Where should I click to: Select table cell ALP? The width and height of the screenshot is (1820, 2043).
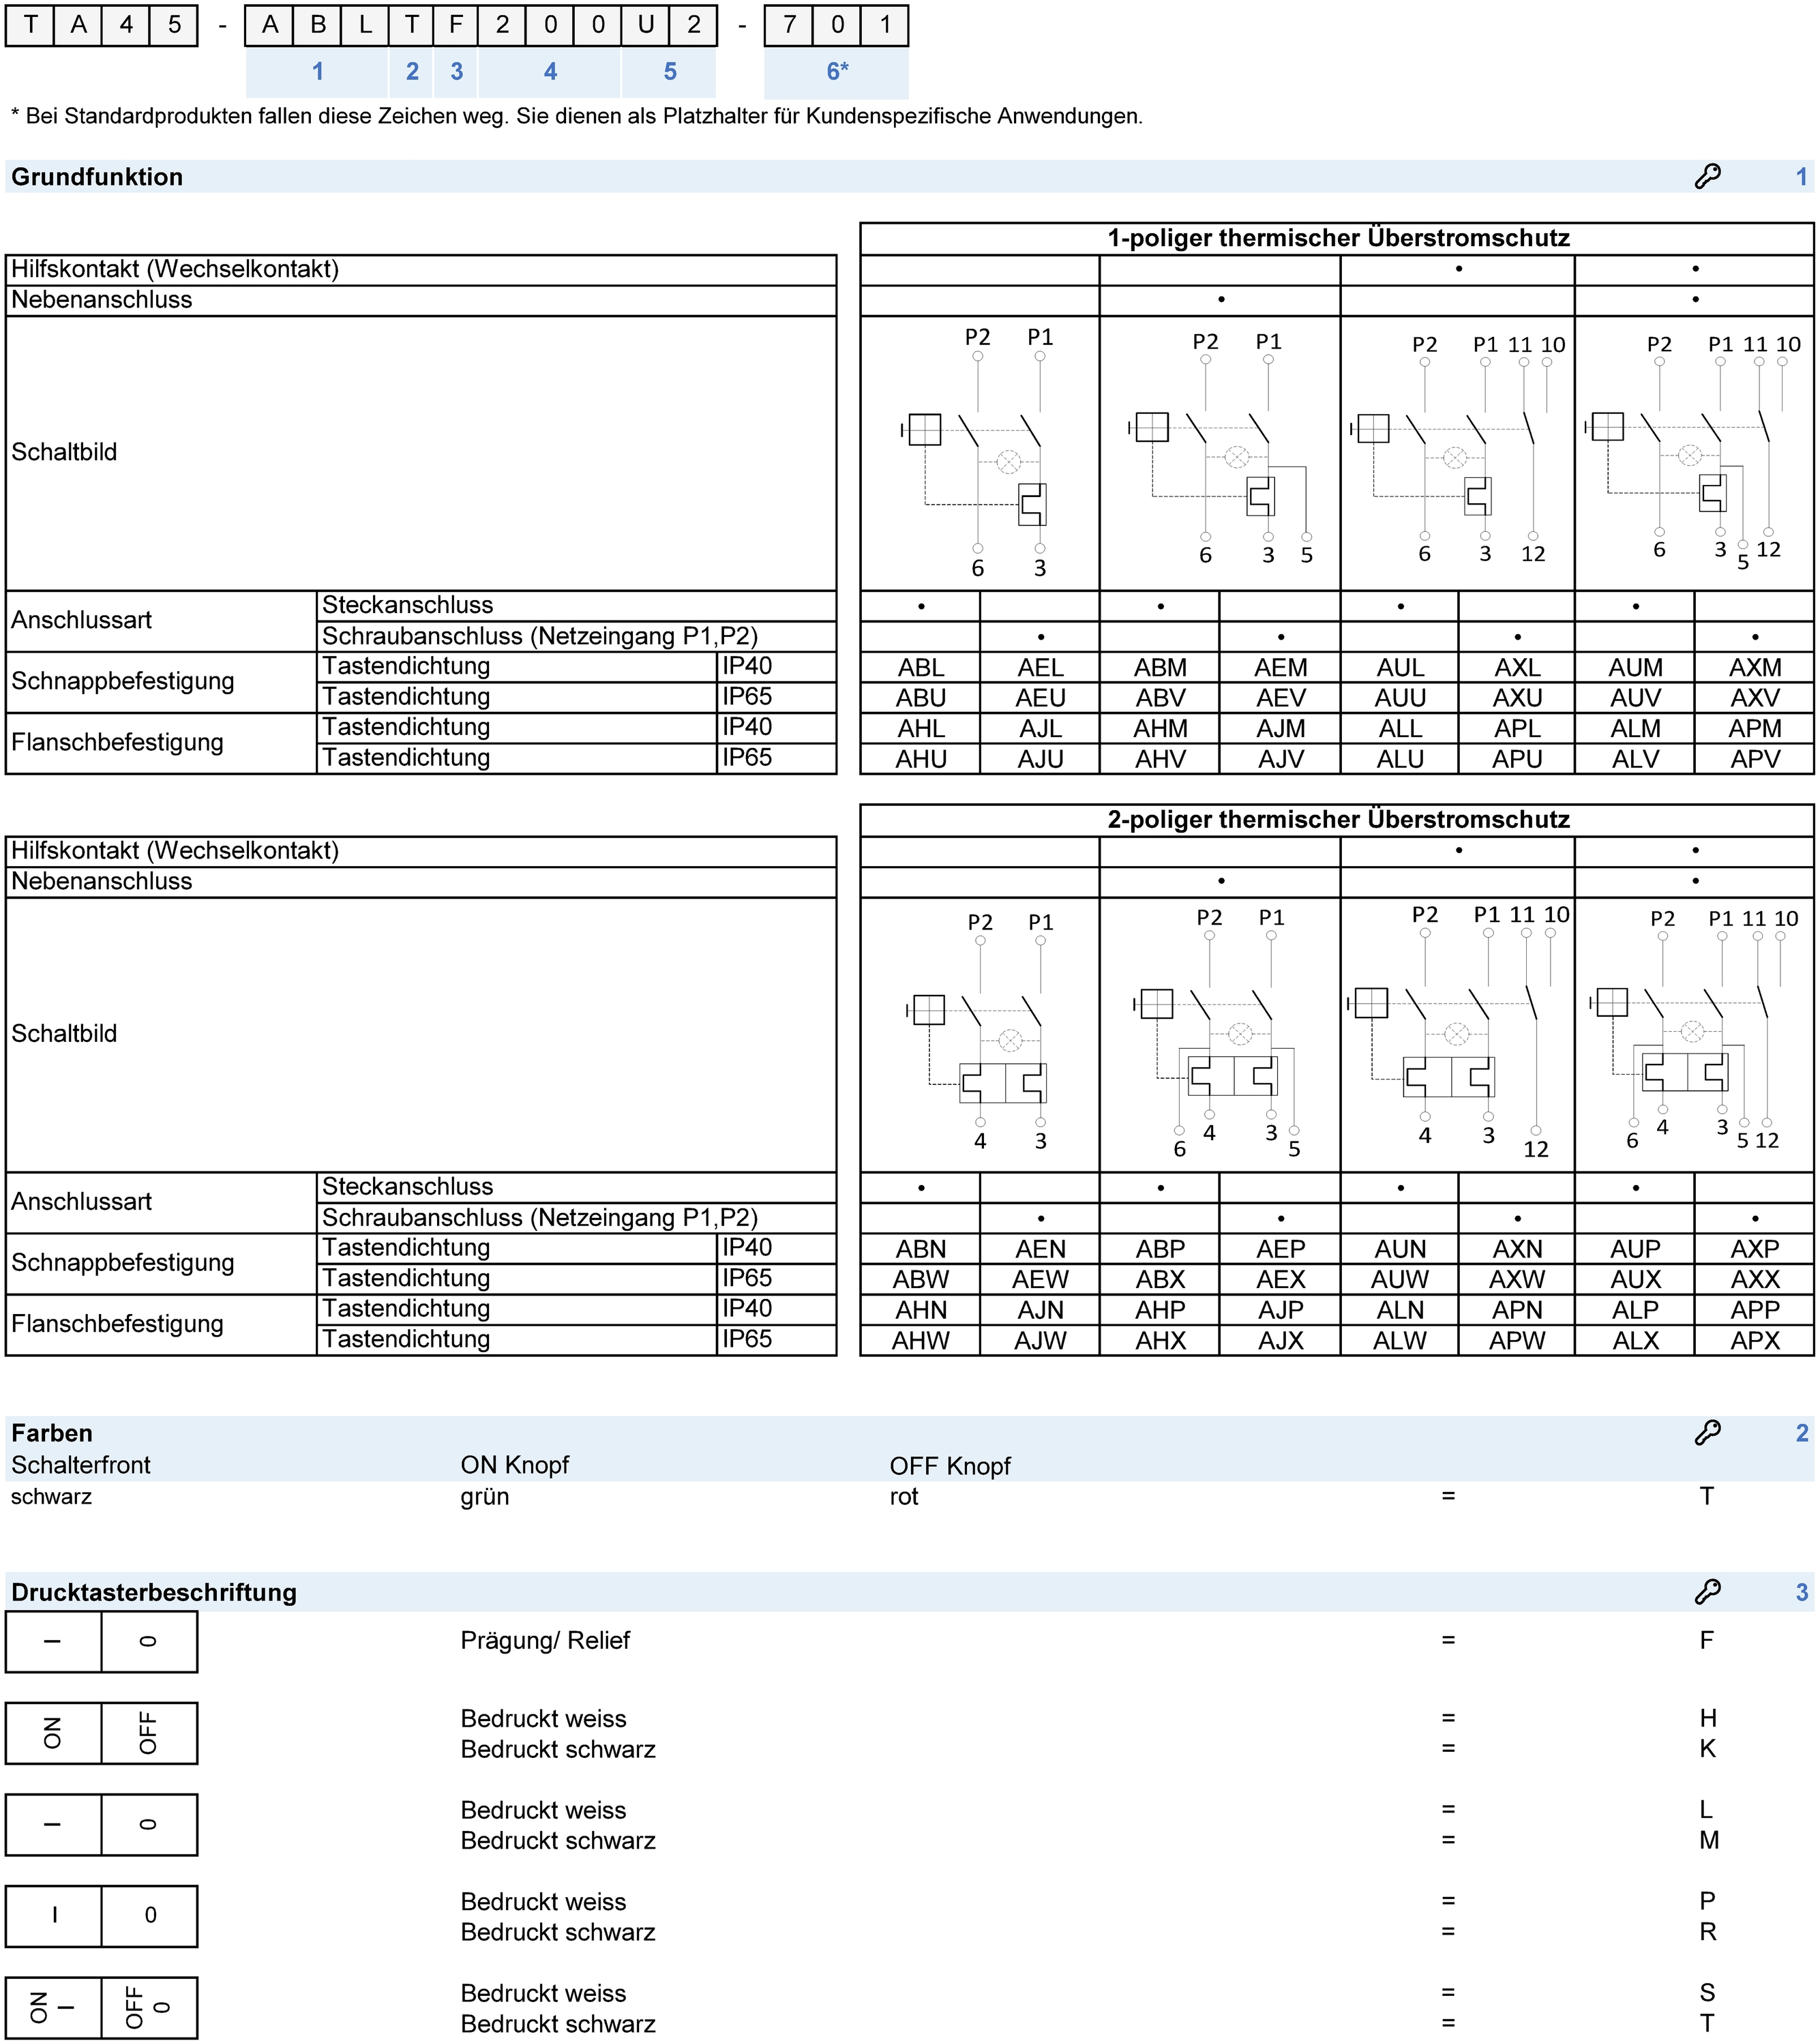click(1635, 1310)
